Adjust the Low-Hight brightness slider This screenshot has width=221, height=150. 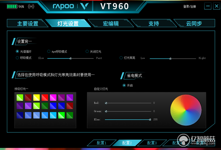(x=173, y=58)
